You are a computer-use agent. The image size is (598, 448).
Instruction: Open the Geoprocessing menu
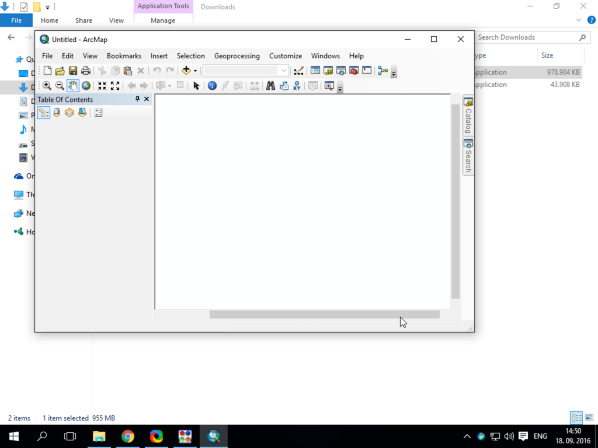point(237,56)
